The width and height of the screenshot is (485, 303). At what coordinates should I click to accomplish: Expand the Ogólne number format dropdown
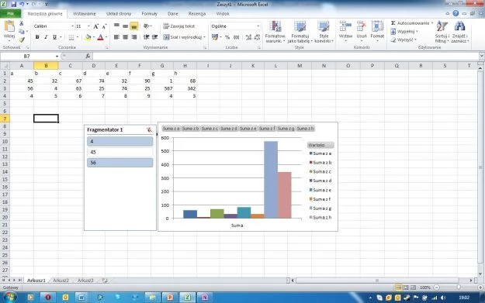tap(258, 26)
